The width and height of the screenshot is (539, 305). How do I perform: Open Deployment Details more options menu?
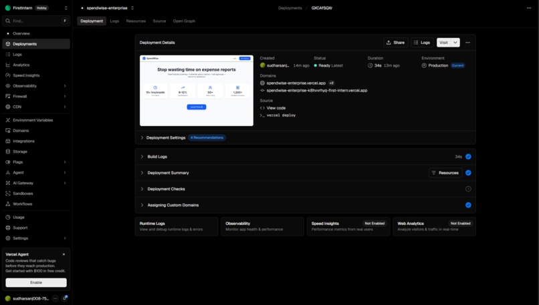coord(467,43)
